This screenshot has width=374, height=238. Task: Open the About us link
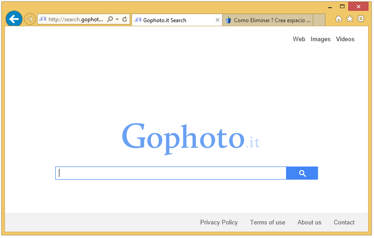point(309,222)
